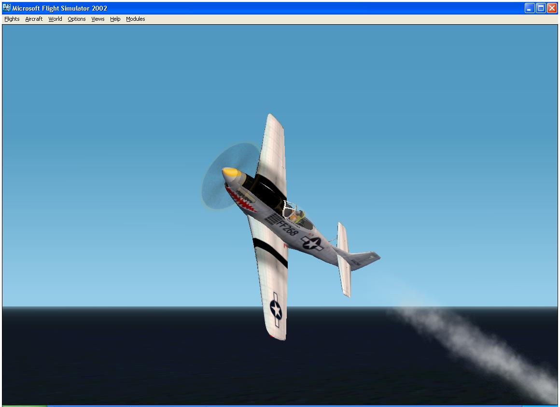The height and width of the screenshot is (407, 560).
Task: Open the World menu
Action: 56,19
